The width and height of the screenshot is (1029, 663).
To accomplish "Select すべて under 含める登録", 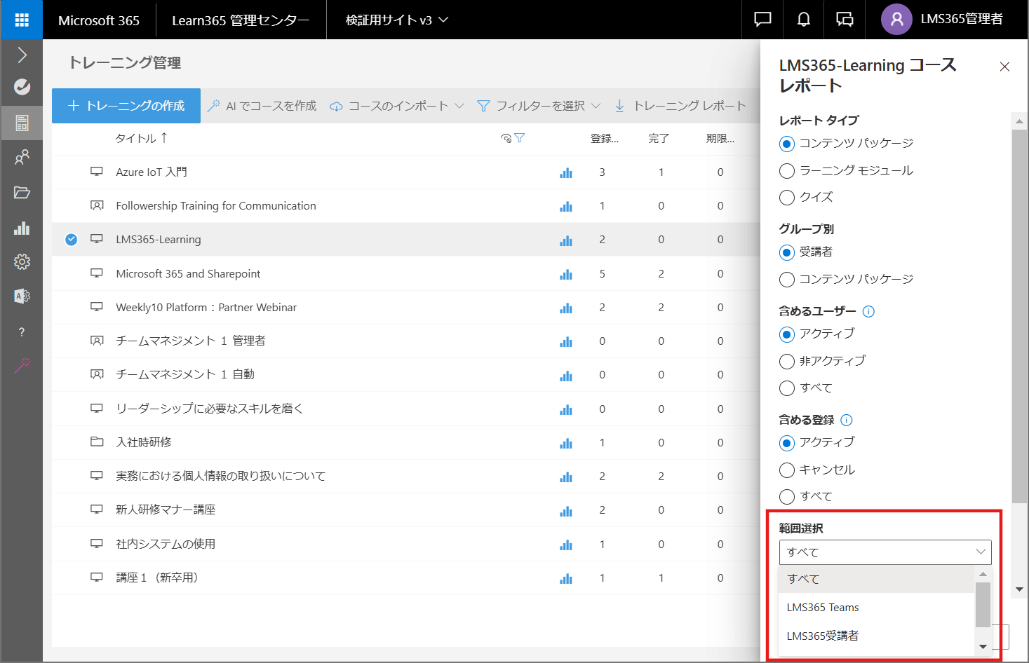I will [x=787, y=497].
